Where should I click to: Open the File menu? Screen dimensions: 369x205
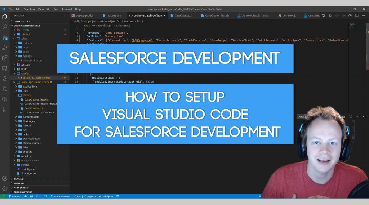10,9
